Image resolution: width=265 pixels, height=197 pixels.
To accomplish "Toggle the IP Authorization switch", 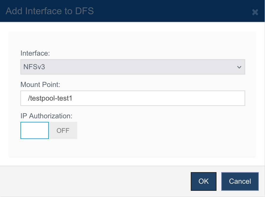I will pos(49,130).
